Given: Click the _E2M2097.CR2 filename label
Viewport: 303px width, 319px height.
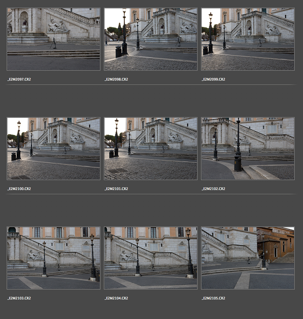Looking at the screenshot, I should point(19,79).
